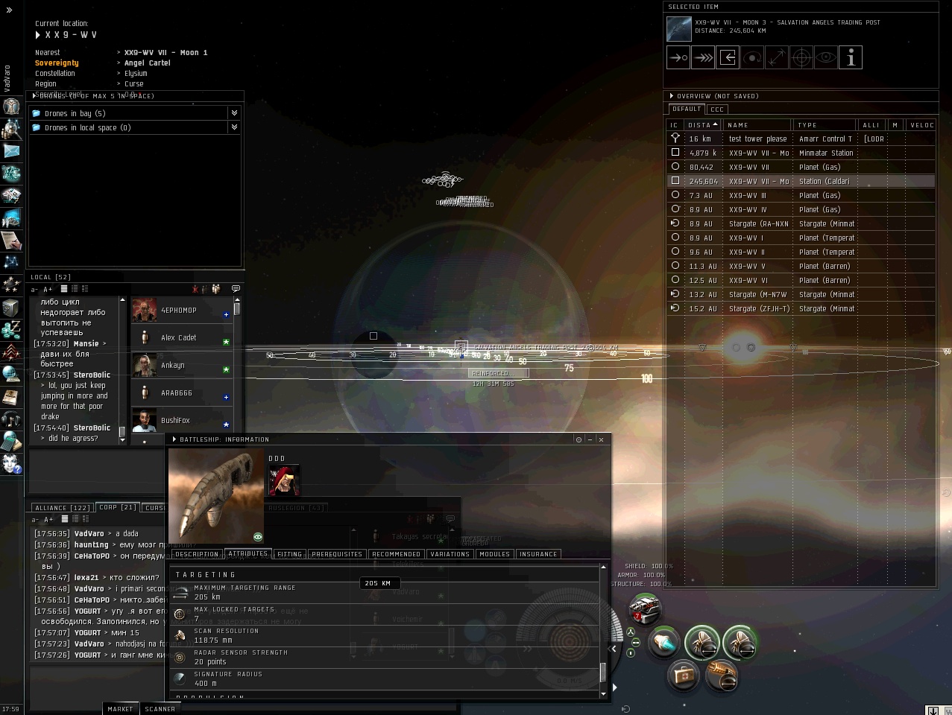The image size is (952, 715).
Task: Open the Militia chevrons sidebar icon
Action: pos(11,351)
